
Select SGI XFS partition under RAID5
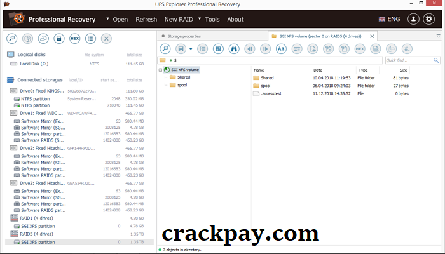coord(79,242)
